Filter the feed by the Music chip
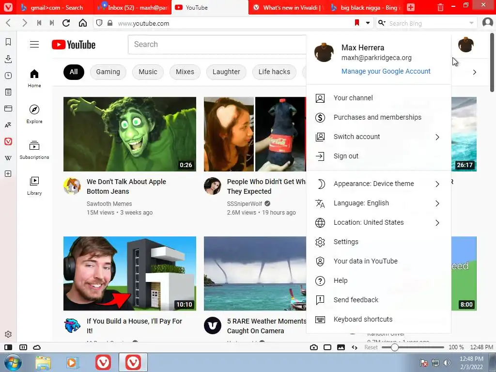This screenshot has height=372, width=496. 148,72
